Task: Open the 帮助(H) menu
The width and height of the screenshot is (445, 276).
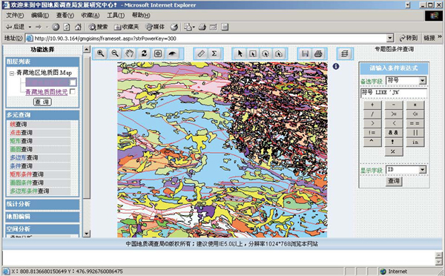Action: 141,15
